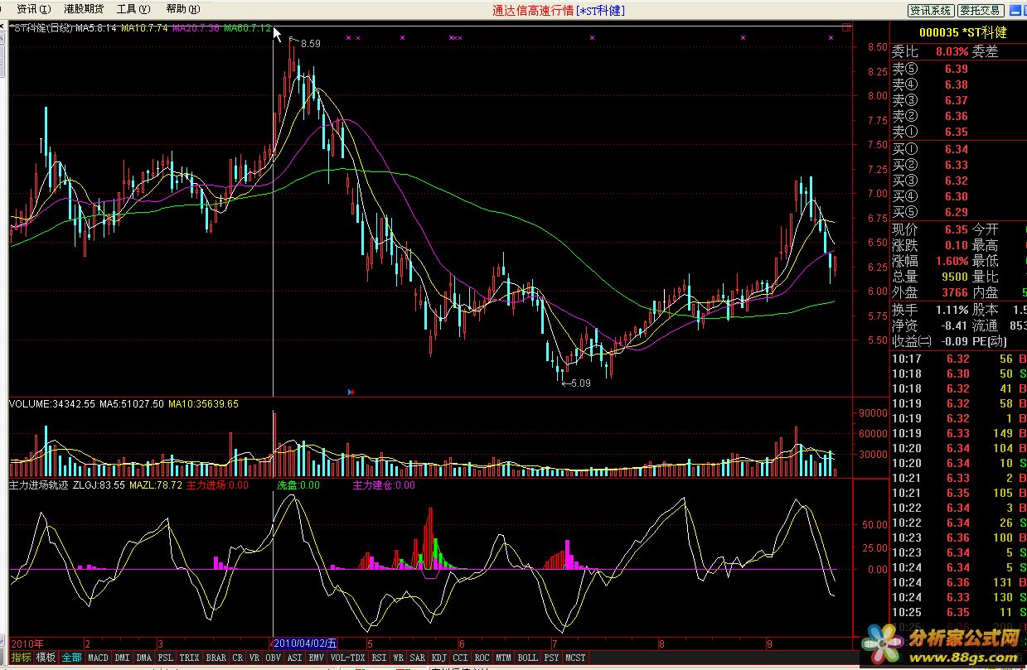
Task: Select the FSL indicator tab
Action: tap(166, 658)
